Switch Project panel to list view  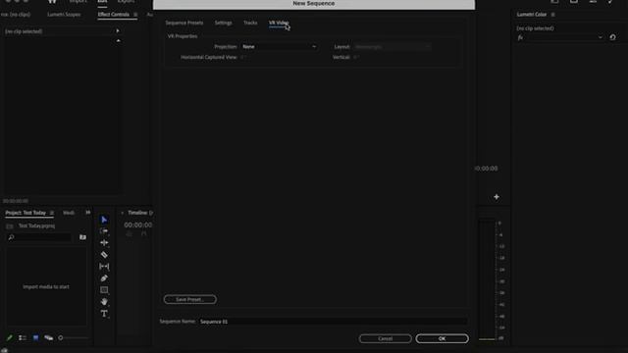[x=23, y=337]
